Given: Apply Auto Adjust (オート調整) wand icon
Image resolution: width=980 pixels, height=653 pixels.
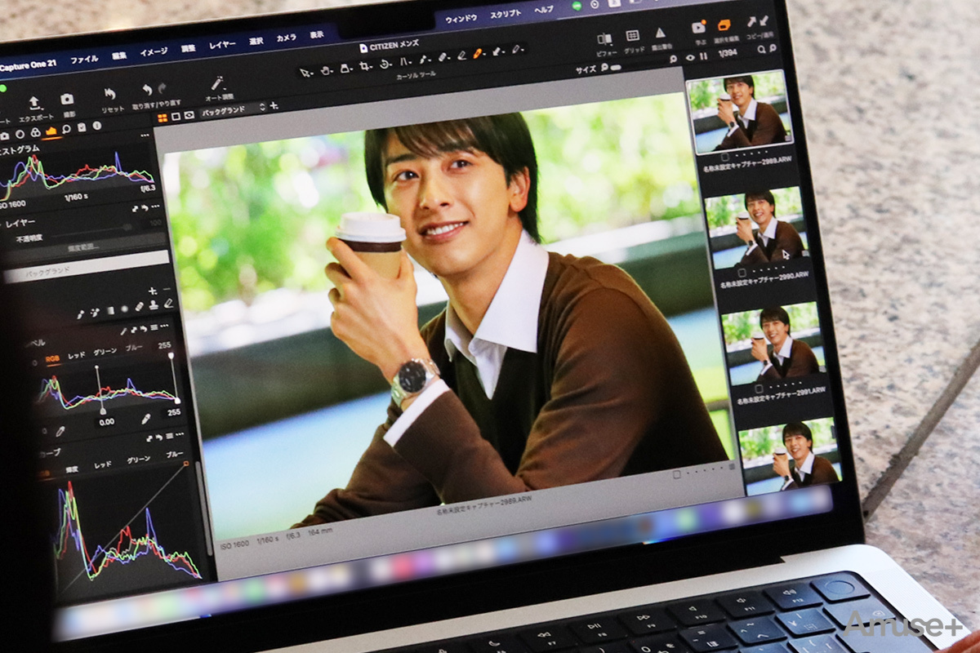Looking at the screenshot, I should click(x=217, y=83).
